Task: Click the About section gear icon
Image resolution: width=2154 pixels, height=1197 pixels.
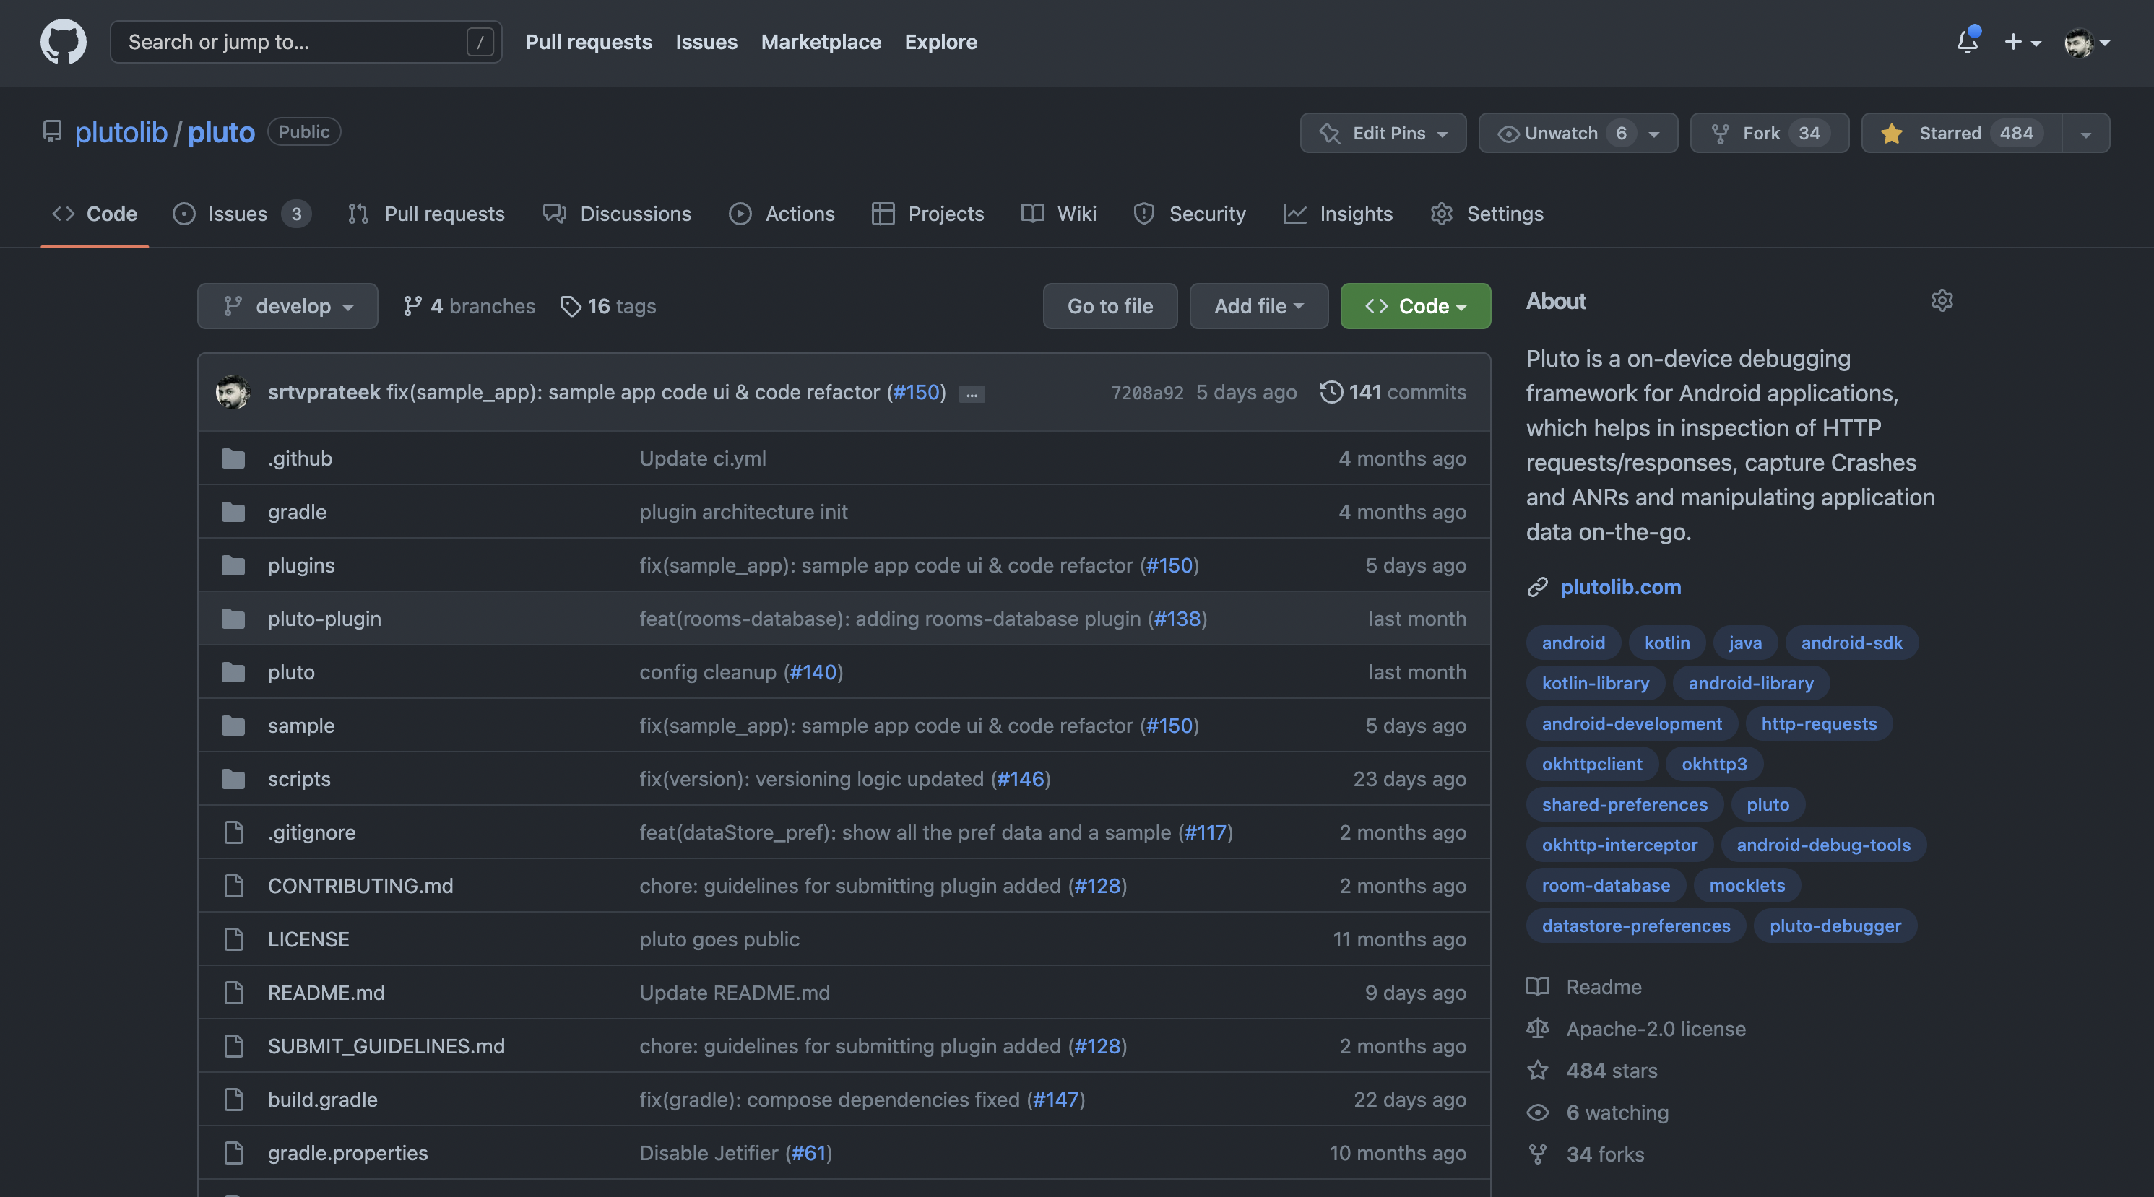Action: pyautogui.click(x=1942, y=301)
